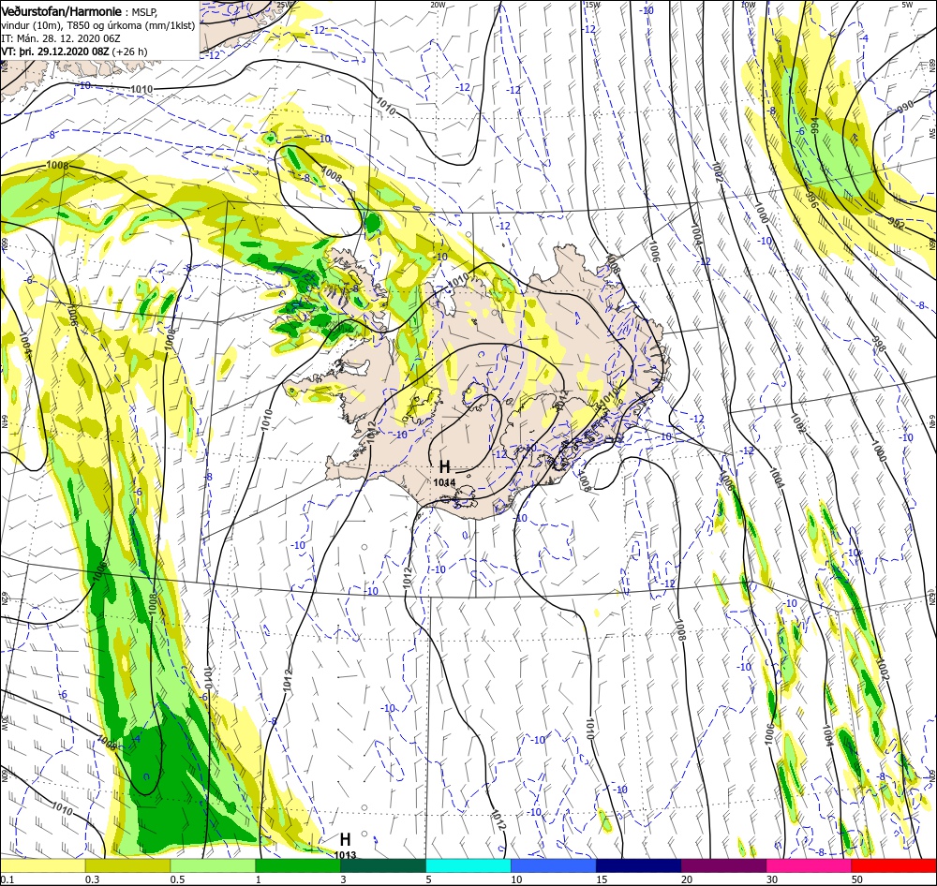Click the H symbol over Iceland

pyautogui.click(x=444, y=467)
